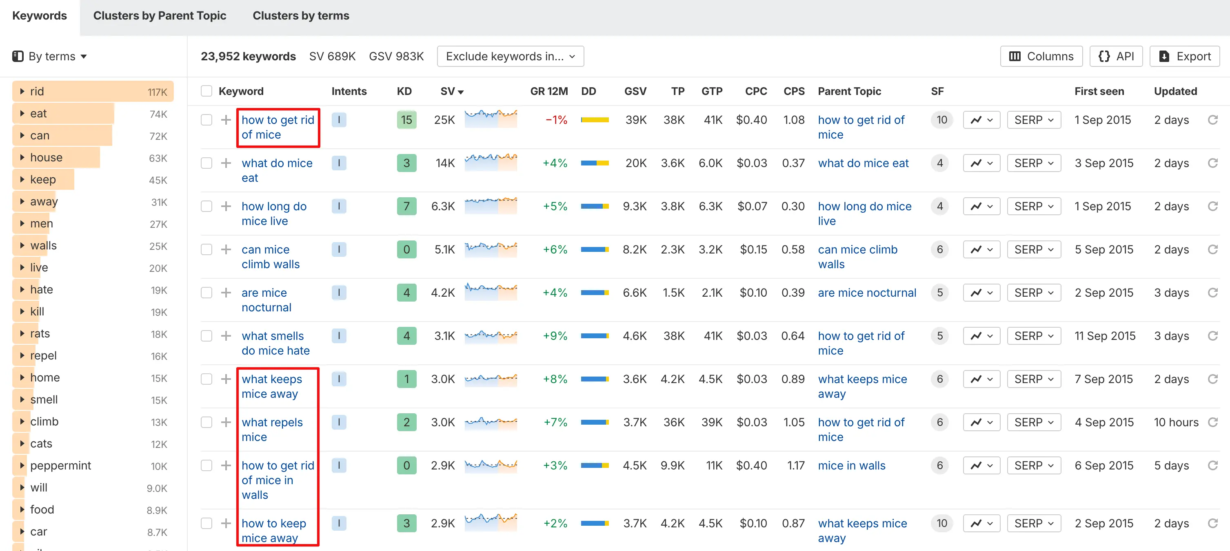Screen dimensions: 1230x551
Task: Open the SV trend sparkline for 'how to get rid of mice'
Action: pyautogui.click(x=491, y=119)
